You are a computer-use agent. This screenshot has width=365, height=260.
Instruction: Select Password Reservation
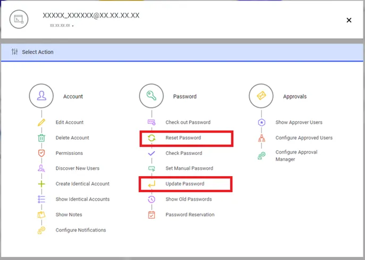click(x=190, y=215)
